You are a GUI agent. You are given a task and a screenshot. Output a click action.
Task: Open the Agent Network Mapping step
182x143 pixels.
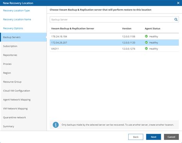17,100
